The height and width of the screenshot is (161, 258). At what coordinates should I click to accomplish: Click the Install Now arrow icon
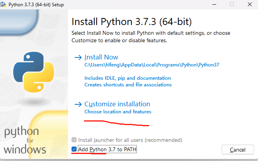(78, 57)
